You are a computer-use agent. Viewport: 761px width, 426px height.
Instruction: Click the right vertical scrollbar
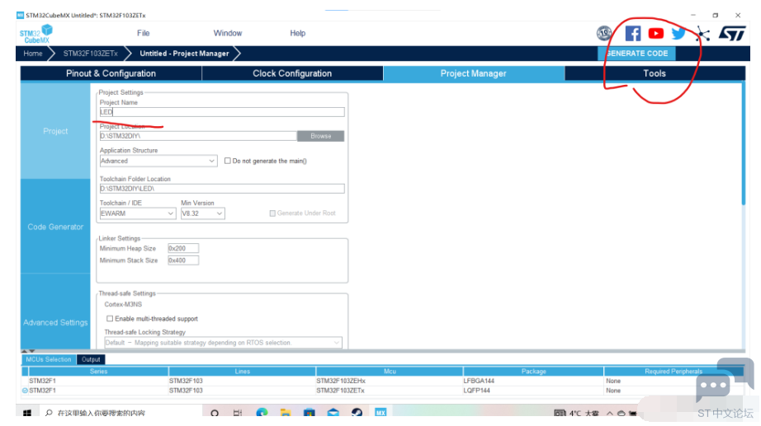(x=743, y=145)
